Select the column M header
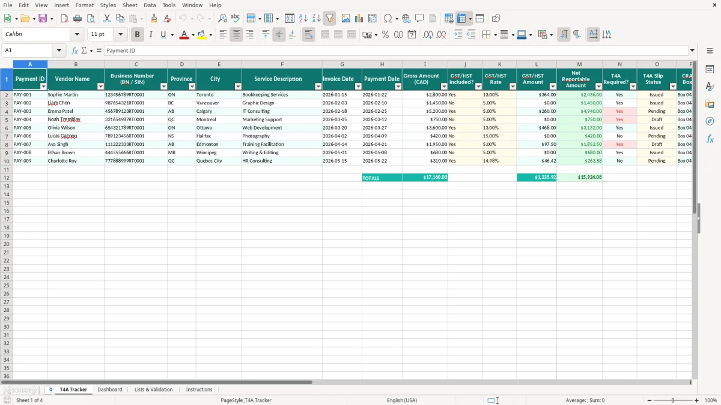Image resolution: width=721 pixels, height=405 pixels. pyautogui.click(x=579, y=64)
